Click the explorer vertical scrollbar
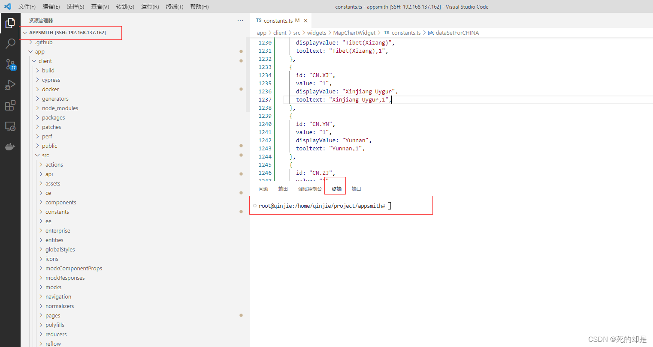 click(248, 75)
